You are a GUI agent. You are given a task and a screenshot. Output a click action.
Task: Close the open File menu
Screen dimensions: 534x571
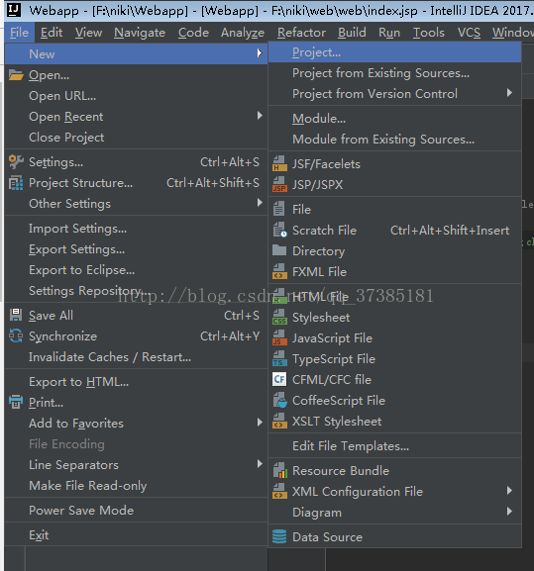click(19, 33)
